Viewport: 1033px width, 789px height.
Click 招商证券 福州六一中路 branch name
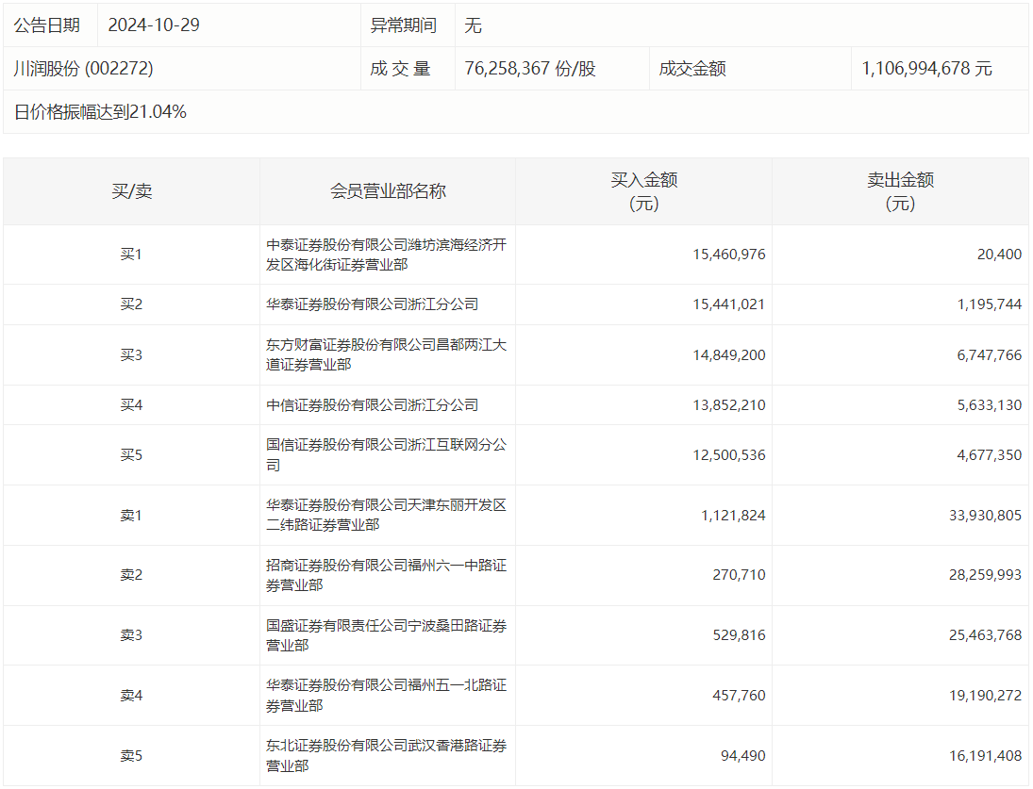pos(386,575)
